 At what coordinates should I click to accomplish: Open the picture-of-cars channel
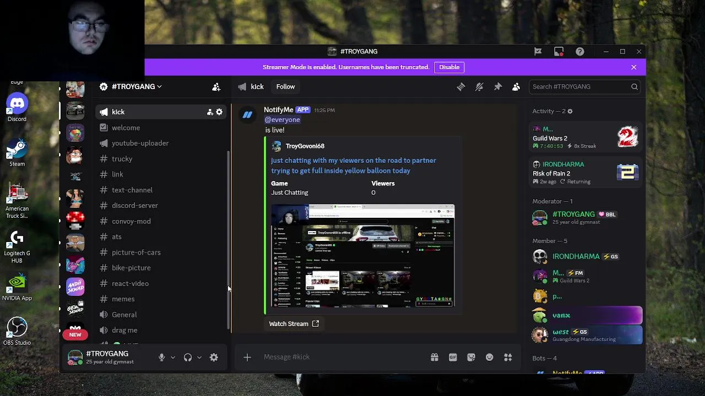coord(160,252)
